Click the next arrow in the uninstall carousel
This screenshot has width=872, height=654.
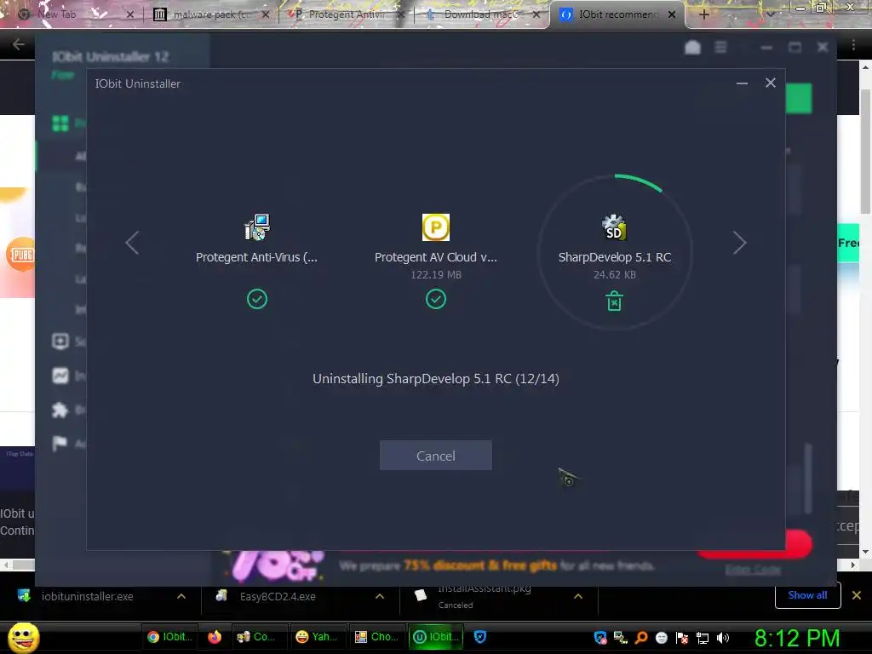739,243
